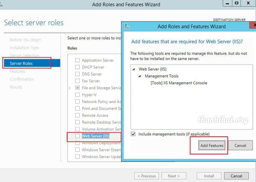
Task: Collapse the Web Server (IIS) tree node
Action: [133, 69]
